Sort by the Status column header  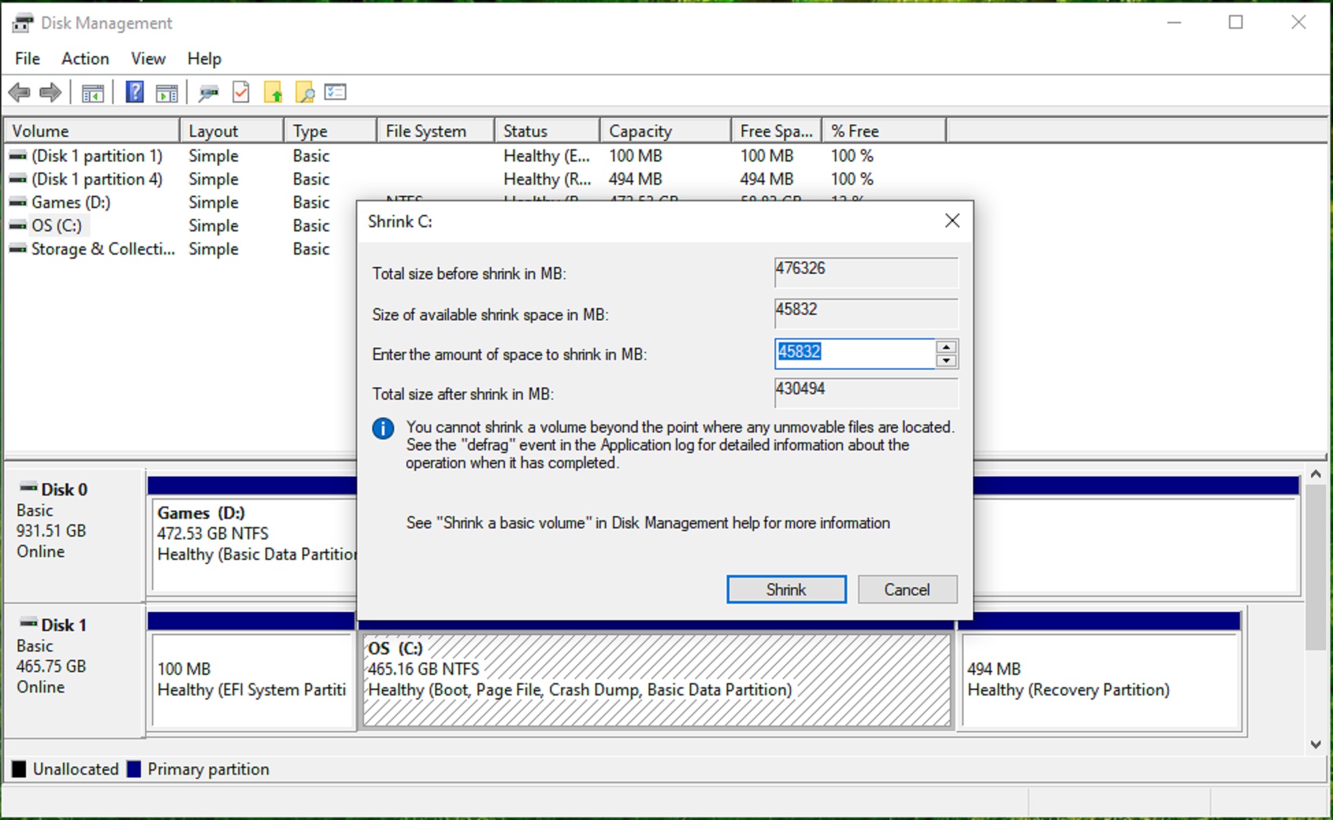click(547, 131)
